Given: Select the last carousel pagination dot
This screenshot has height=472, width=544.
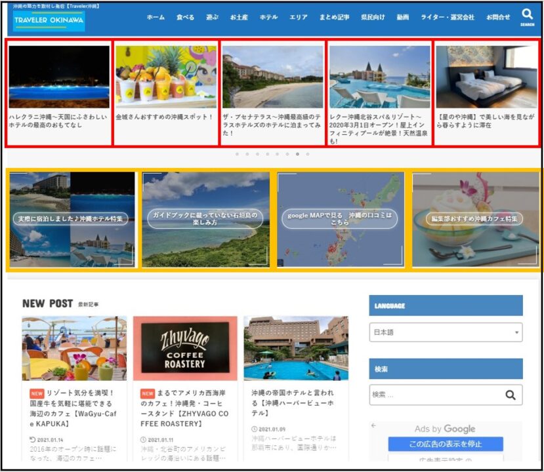Looking at the screenshot, I should tap(307, 154).
